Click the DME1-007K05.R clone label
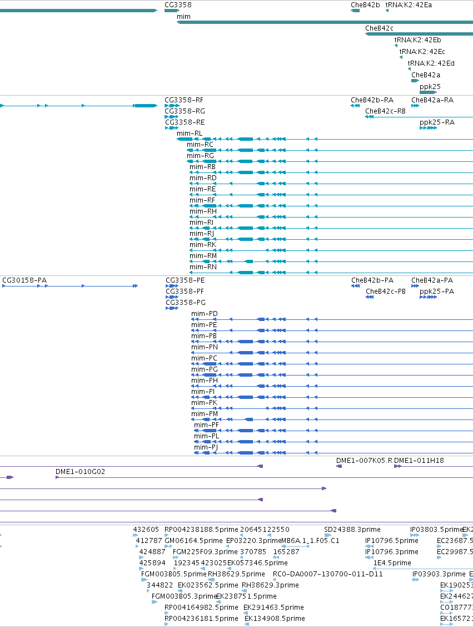The width and height of the screenshot is (473, 627). pos(364,461)
